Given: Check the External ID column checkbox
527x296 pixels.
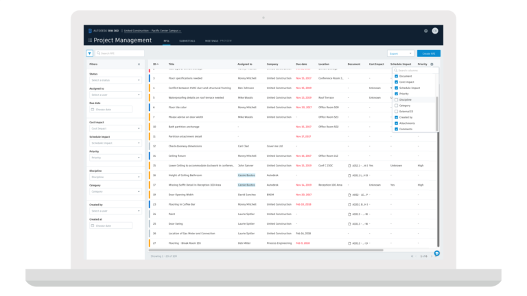Looking at the screenshot, I should click(396, 112).
